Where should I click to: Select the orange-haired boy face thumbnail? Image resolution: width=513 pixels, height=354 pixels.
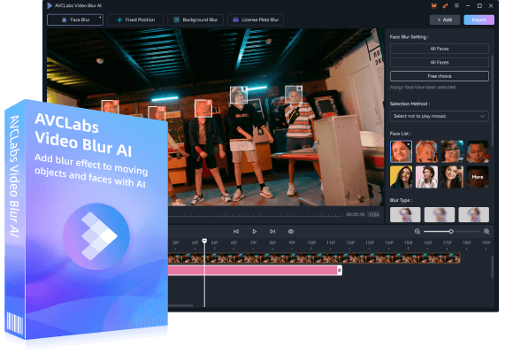426,151
